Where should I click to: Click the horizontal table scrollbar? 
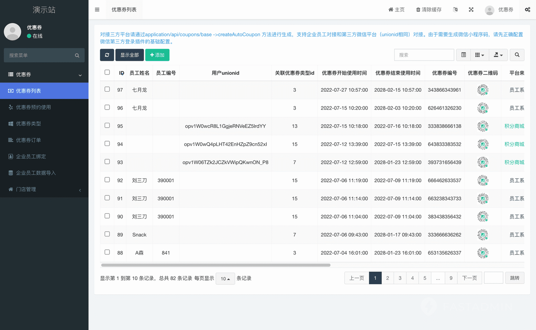click(216, 265)
